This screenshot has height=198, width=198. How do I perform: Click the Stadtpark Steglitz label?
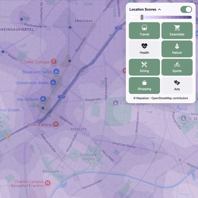click(x=88, y=157)
